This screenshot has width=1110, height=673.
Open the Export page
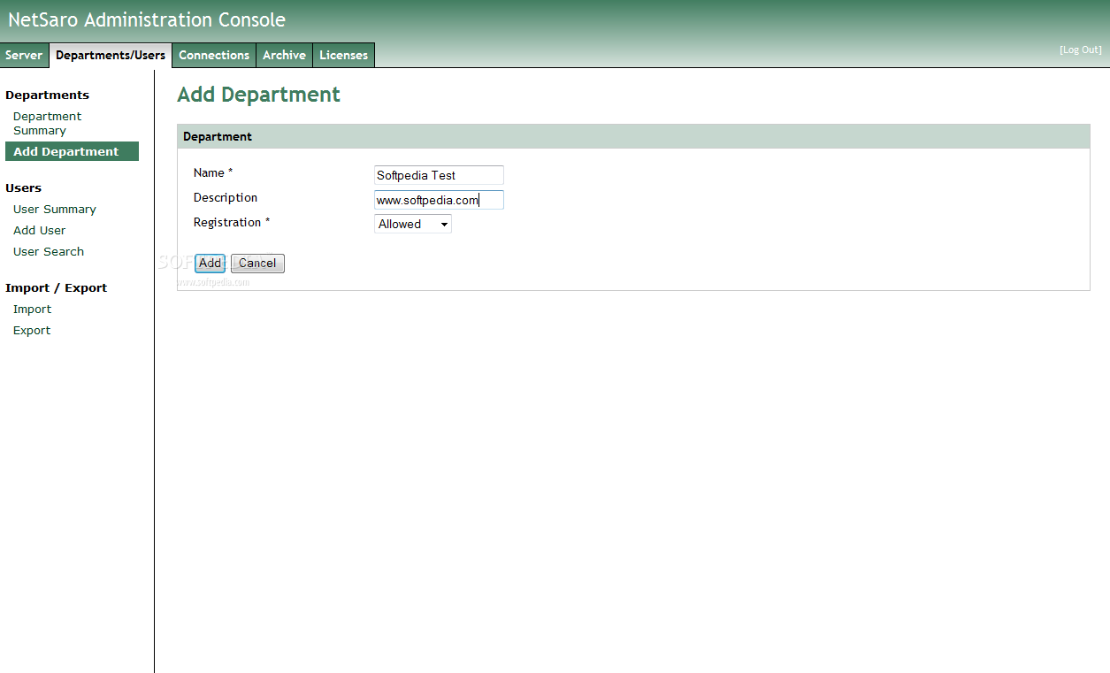point(32,331)
